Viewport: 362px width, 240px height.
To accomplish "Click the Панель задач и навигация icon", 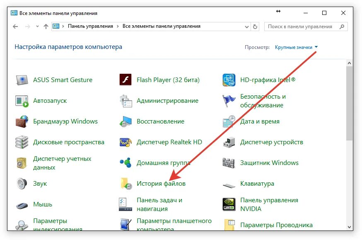I will coord(125,204).
